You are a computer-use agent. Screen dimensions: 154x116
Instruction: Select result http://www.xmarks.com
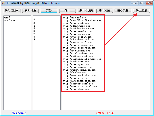click(x=77, y=31)
